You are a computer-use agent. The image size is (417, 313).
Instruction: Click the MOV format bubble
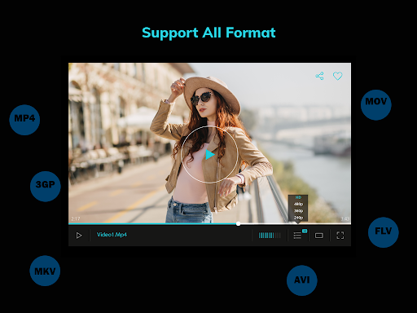[x=376, y=105]
